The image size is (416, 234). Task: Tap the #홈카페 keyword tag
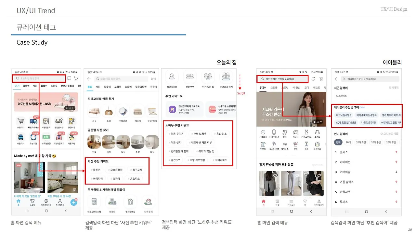pyautogui.click(x=115, y=179)
